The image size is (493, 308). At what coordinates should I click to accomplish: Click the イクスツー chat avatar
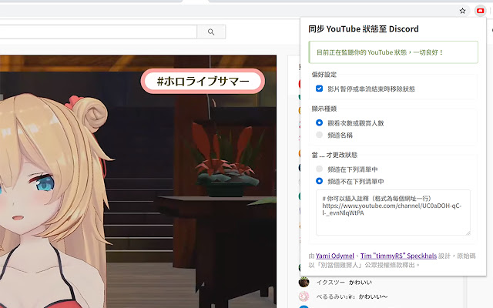(304, 282)
